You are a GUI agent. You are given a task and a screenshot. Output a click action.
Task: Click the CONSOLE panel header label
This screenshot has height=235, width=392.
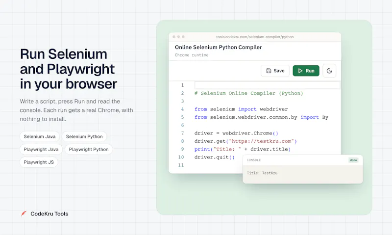point(254,160)
